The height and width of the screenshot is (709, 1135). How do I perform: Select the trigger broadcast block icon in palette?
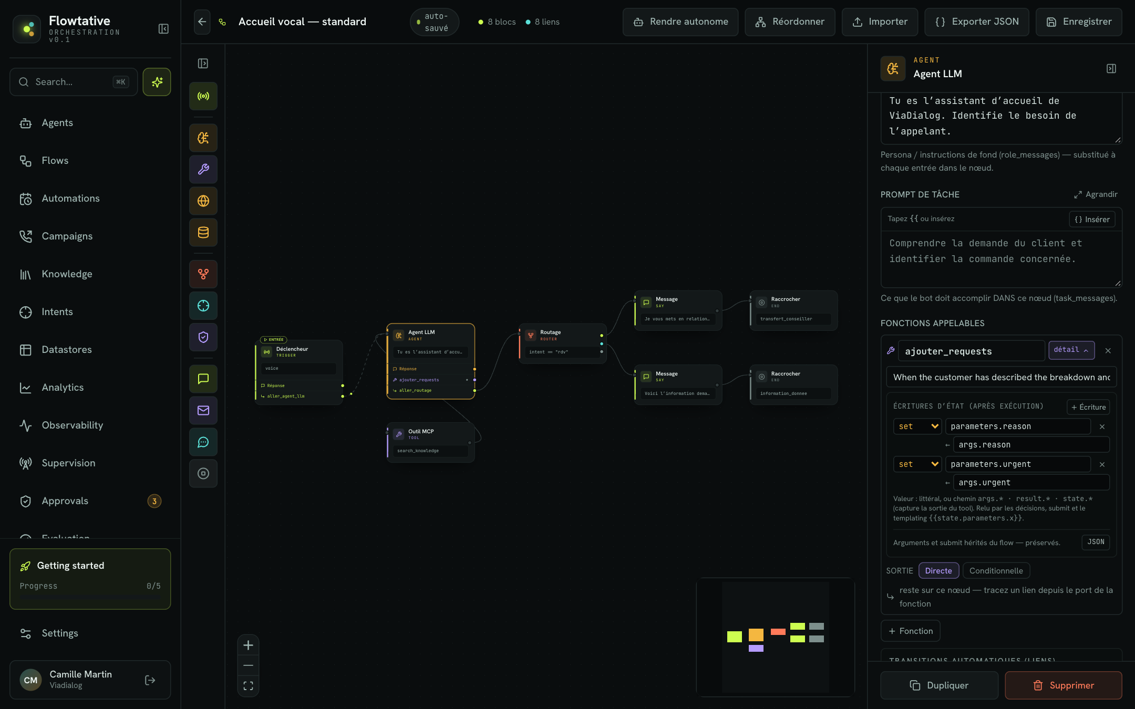[203, 96]
